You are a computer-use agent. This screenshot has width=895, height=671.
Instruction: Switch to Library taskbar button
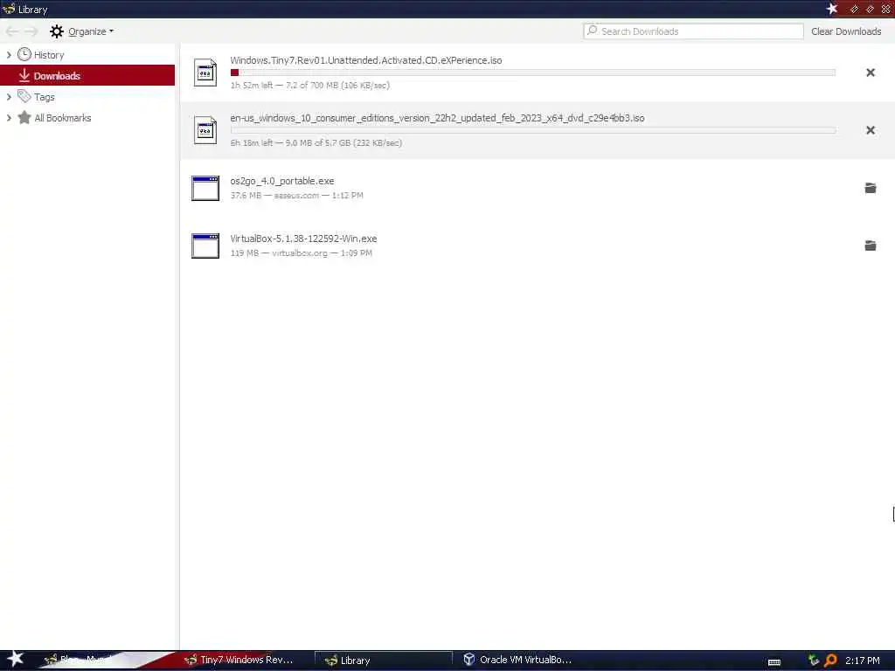click(x=383, y=661)
